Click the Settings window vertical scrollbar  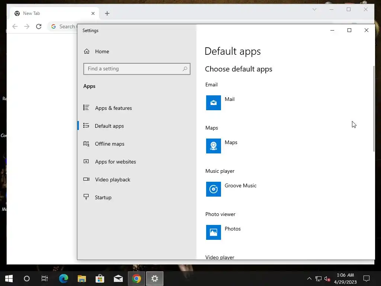click(374, 109)
